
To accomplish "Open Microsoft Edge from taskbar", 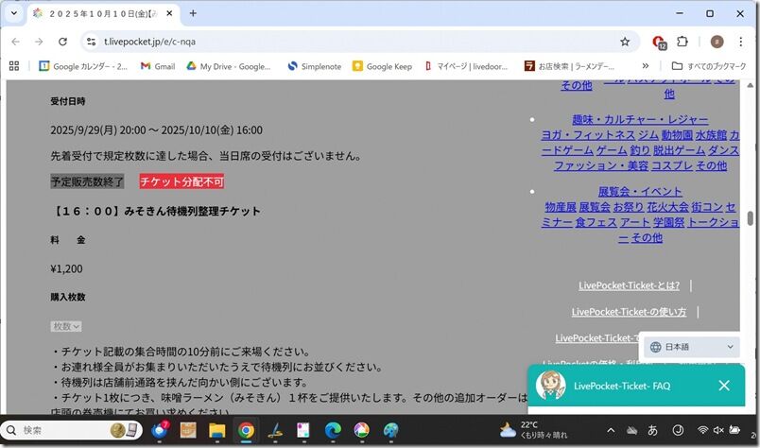I will (333, 430).
